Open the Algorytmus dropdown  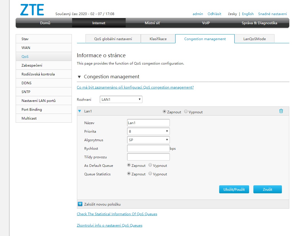point(148,140)
